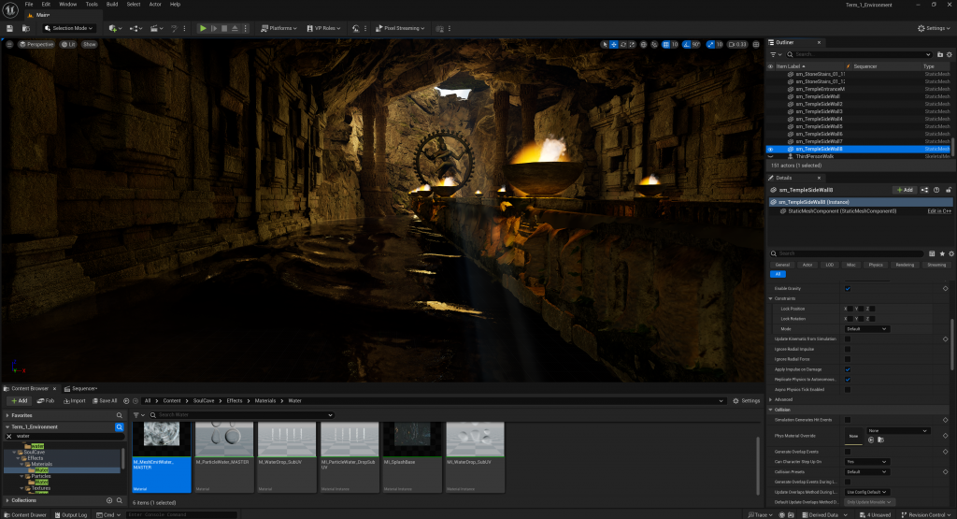Screen dimensions: 957x519
Task: Open Selection Mode dropdown
Action: [69, 28]
